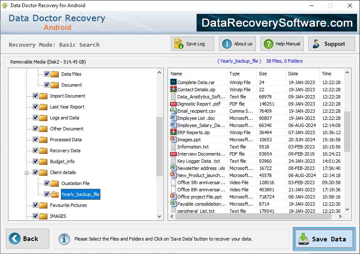Uncheck the Quatation File checkbox
This screenshot has height=254, width=360.
click(46, 183)
